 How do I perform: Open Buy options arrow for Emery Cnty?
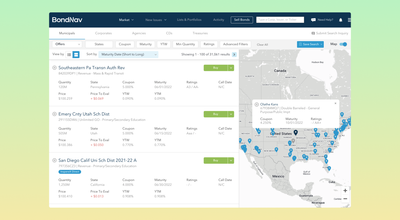pyautogui.click(x=231, y=114)
